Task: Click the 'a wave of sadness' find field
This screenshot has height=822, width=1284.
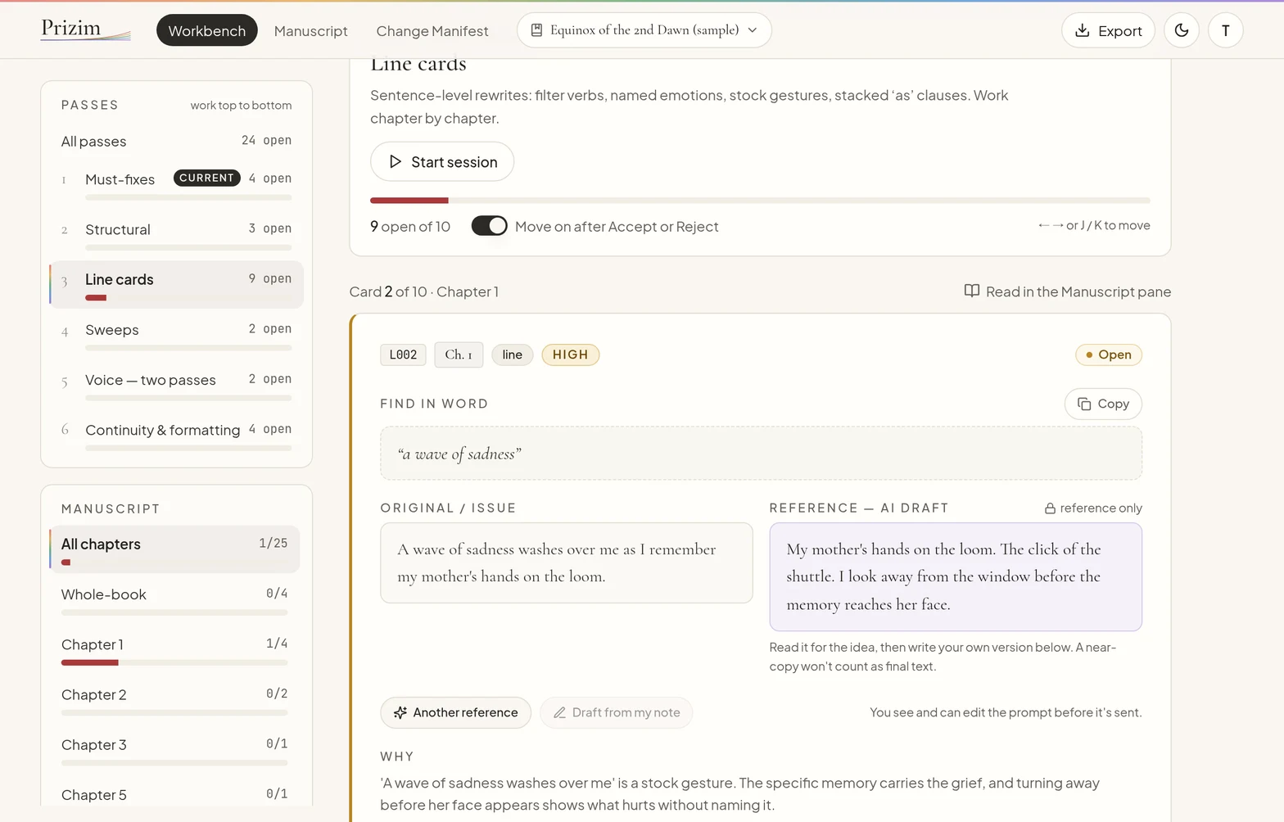Action: 761,453
